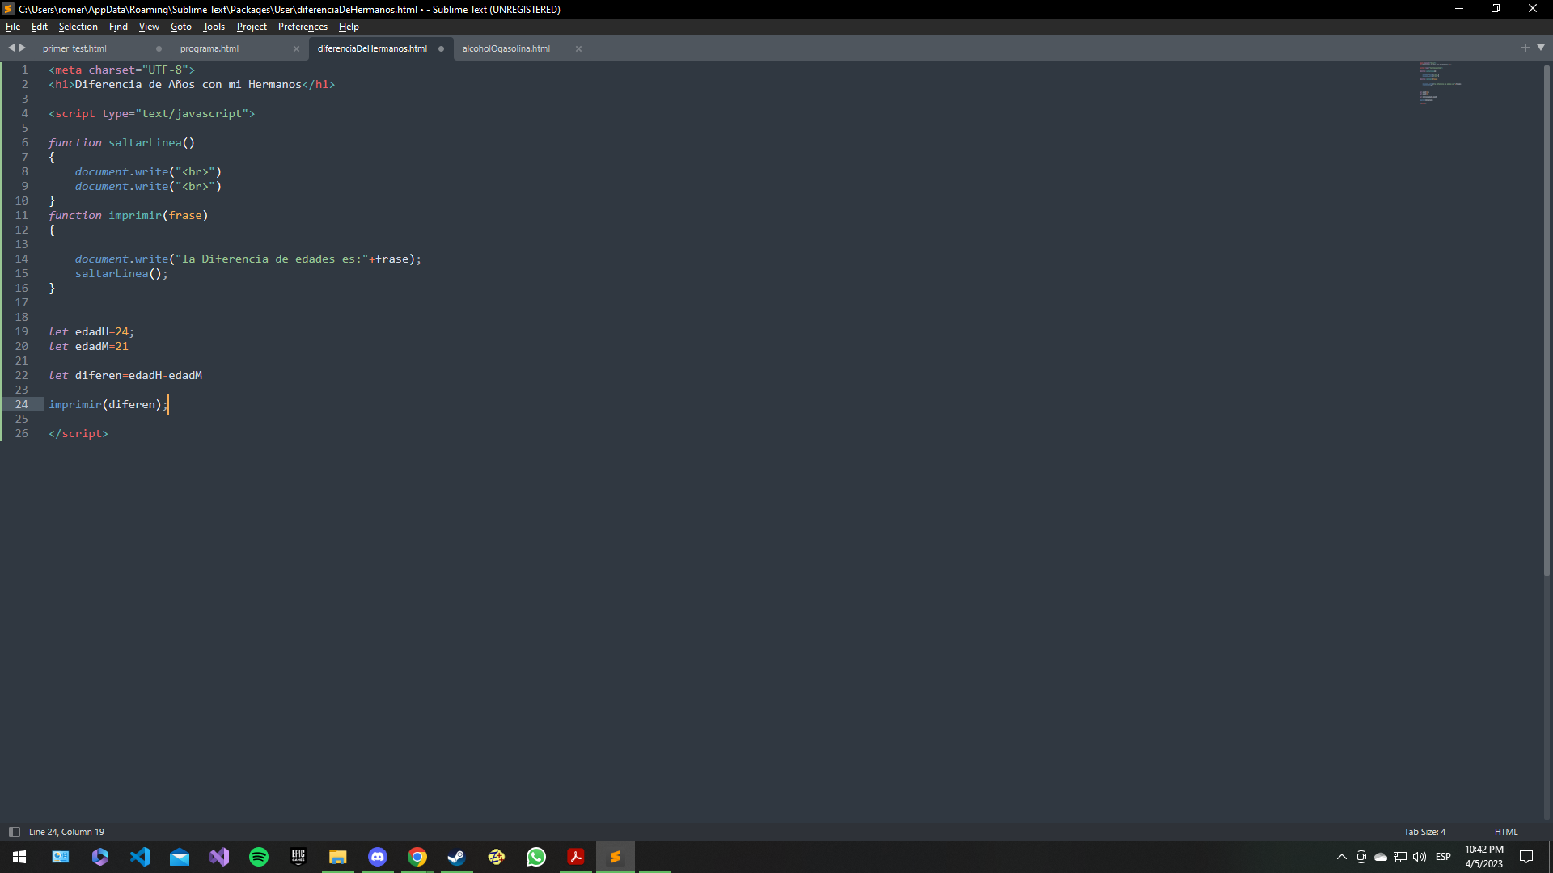Open the Preferences menu
This screenshot has width=1553, height=873.
(303, 27)
